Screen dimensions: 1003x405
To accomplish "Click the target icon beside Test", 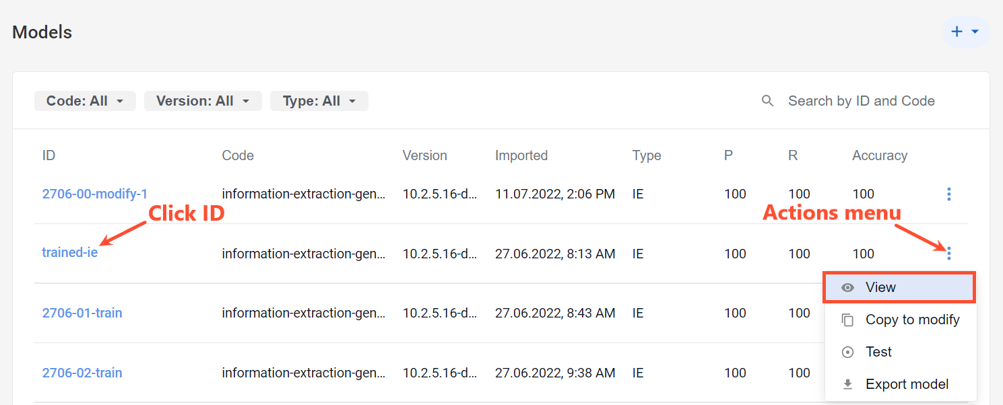I will (848, 352).
